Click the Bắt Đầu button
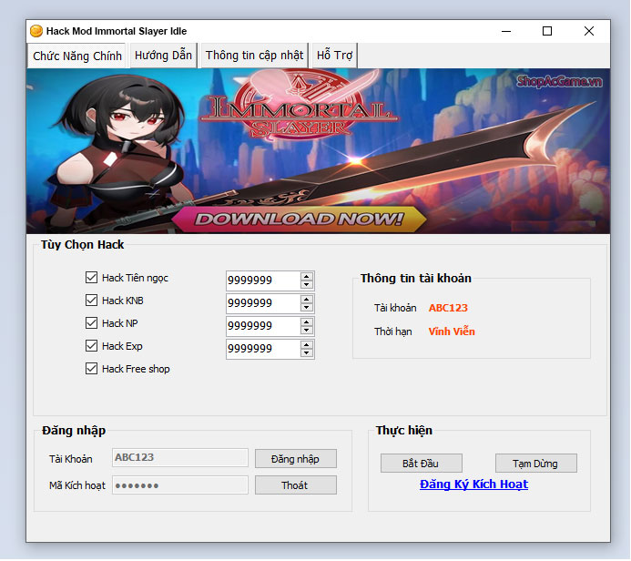The image size is (631, 561). (x=421, y=464)
